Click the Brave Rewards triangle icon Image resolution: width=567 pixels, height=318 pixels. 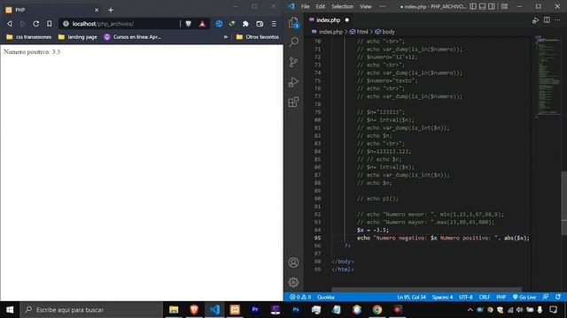click(x=202, y=24)
